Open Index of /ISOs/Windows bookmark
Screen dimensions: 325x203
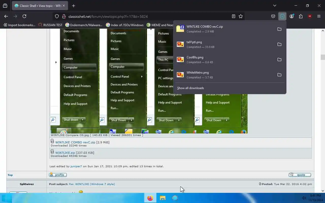click(x=125, y=25)
